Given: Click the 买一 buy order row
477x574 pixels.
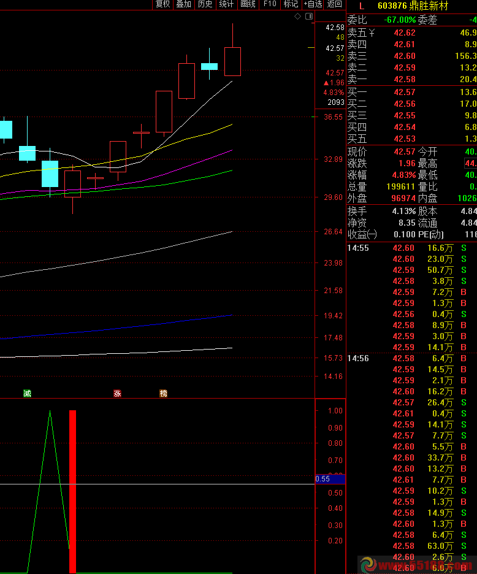Looking at the screenshot, I should (412, 92).
